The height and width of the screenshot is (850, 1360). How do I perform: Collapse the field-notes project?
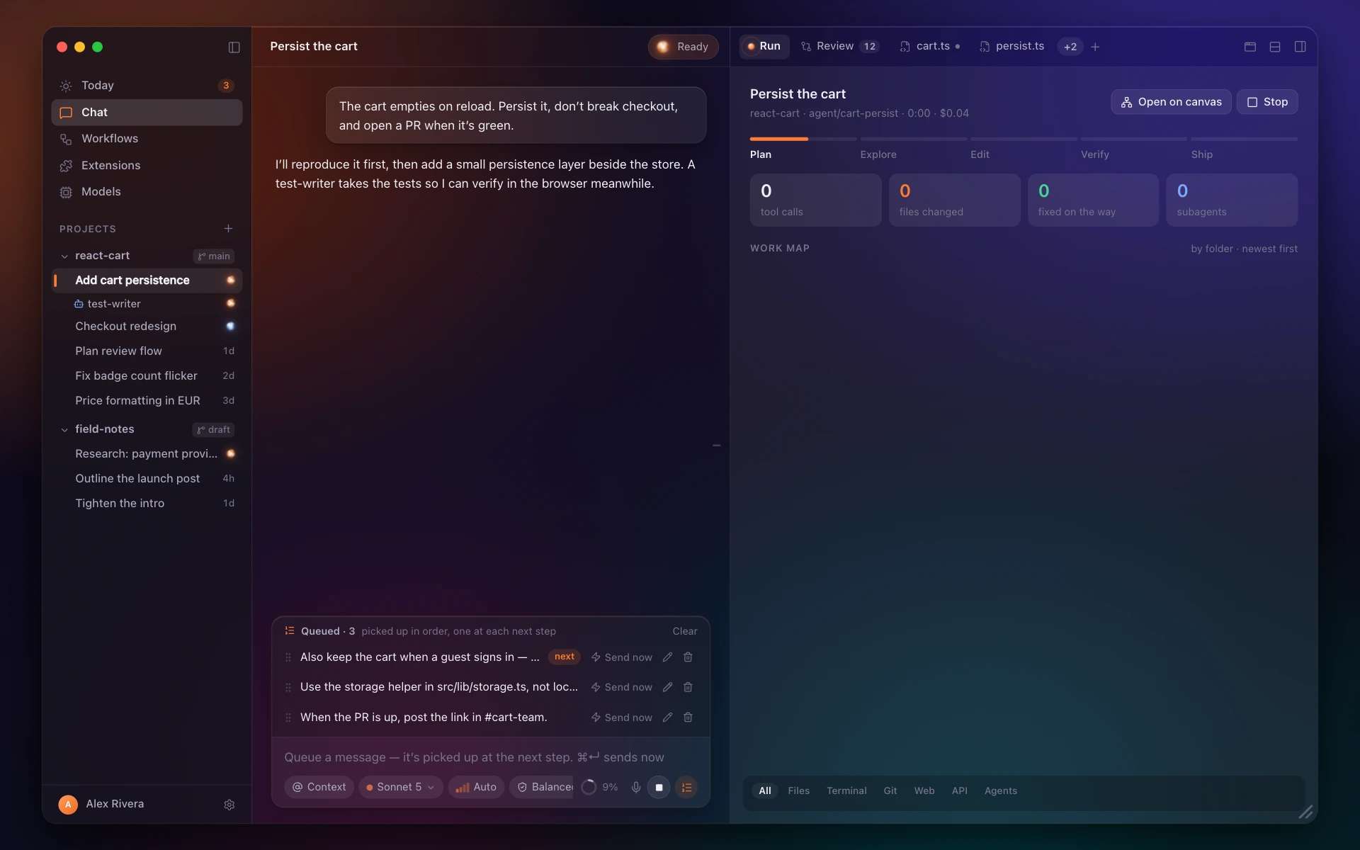click(64, 430)
